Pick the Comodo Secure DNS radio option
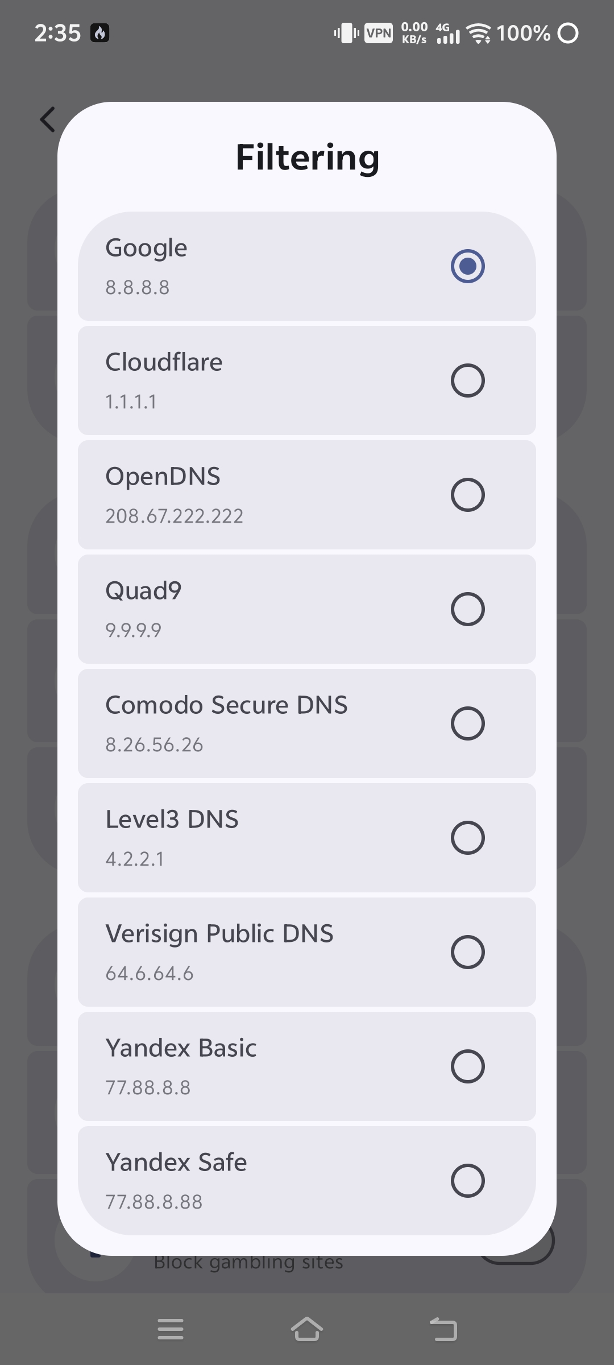The image size is (614, 1365). point(467,723)
